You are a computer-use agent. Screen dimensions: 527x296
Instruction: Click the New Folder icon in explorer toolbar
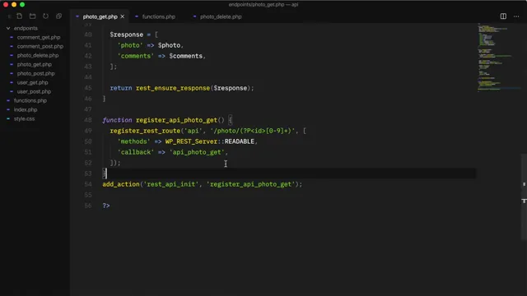[32, 16]
